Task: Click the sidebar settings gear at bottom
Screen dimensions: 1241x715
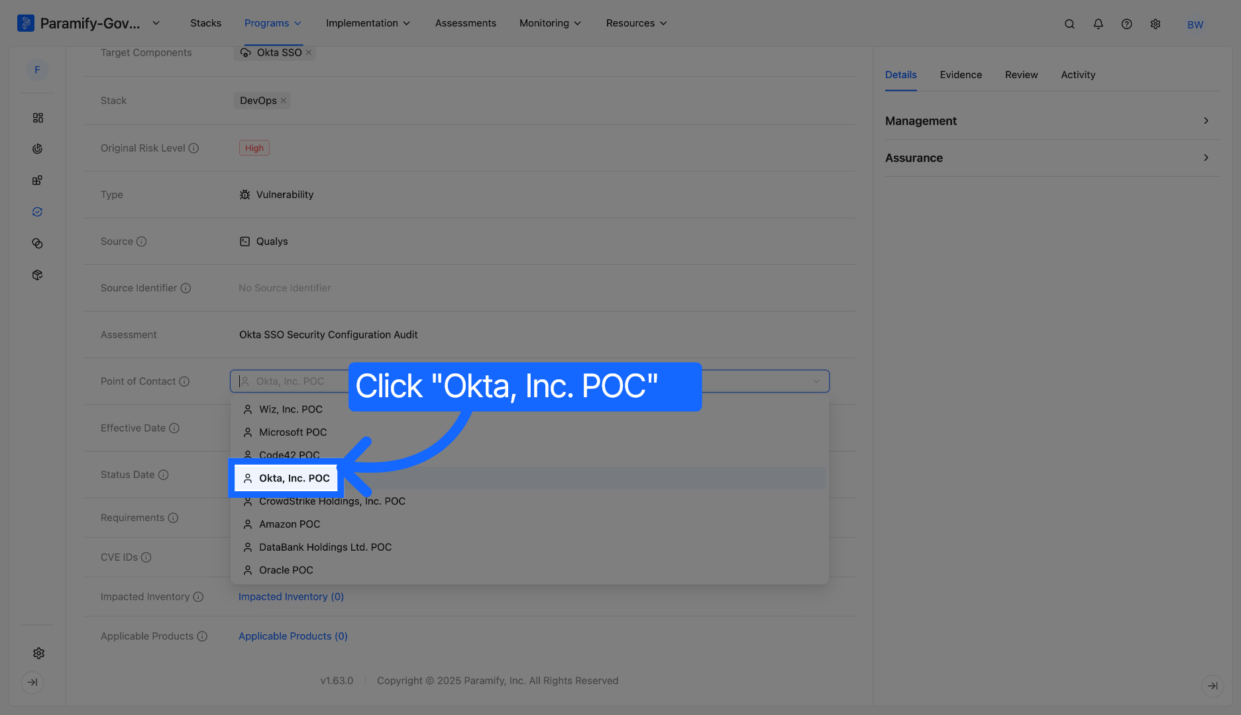Action: pos(38,653)
